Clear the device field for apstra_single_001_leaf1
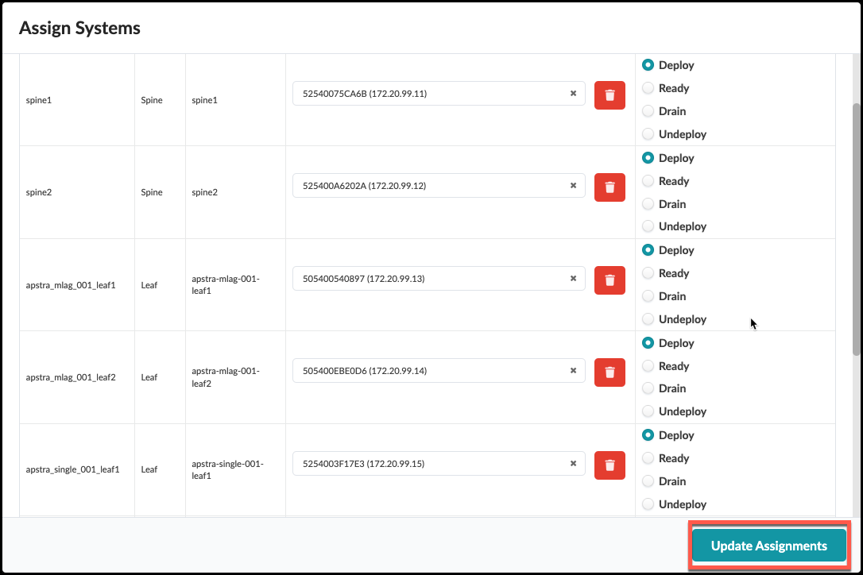The image size is (863, 575). [573, 463]
